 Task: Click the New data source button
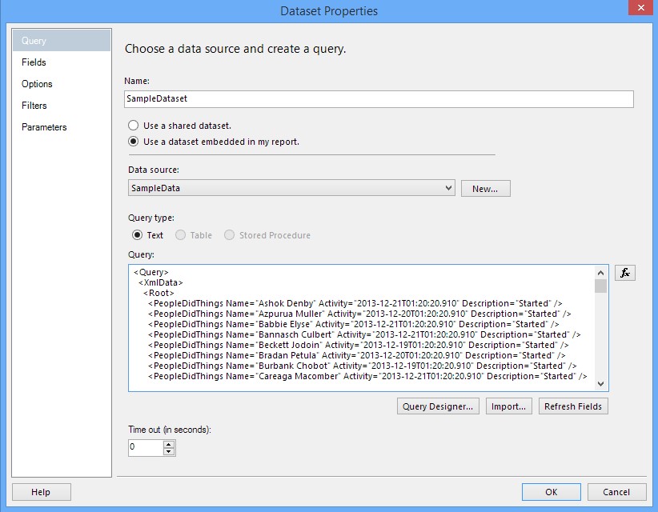click(486, 189)
